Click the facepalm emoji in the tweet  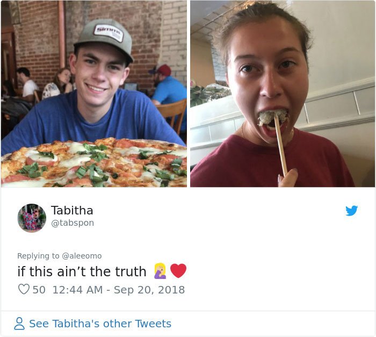click(x=160, y=271)
